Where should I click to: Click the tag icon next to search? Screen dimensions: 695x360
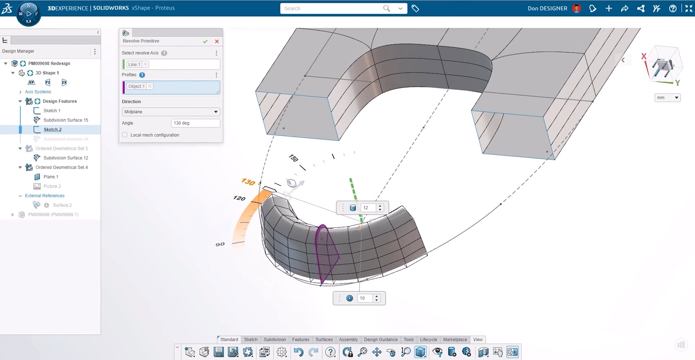pos(415,8)
